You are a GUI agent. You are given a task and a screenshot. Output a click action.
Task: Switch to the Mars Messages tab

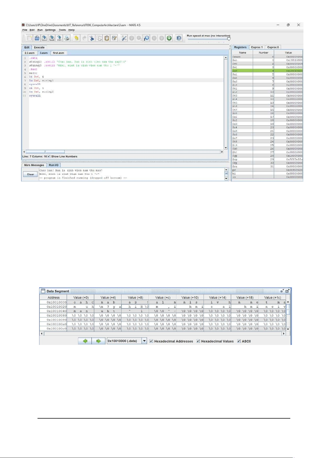coord(34,165)
